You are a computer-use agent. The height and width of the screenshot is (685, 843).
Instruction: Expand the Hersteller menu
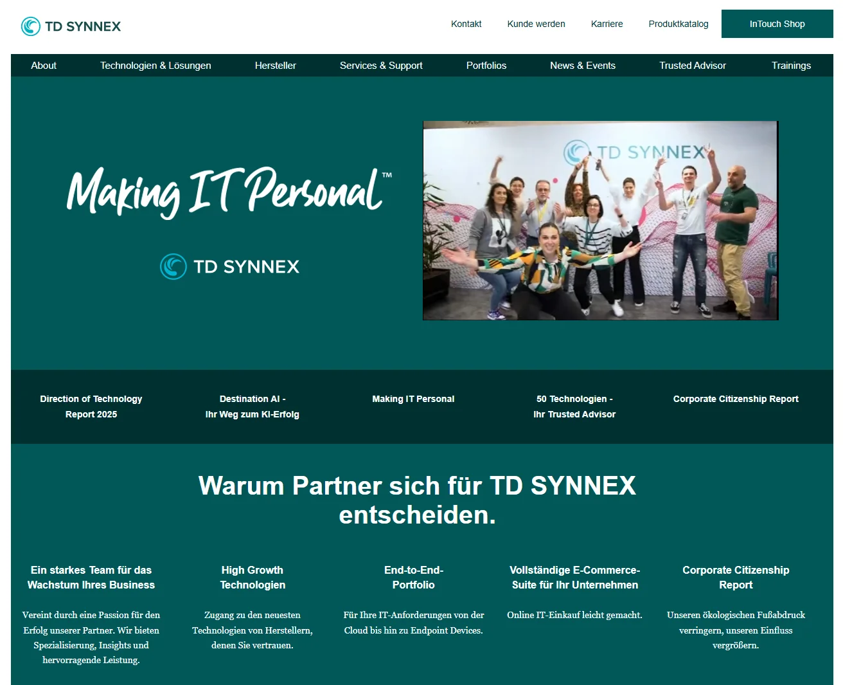click(275, 66)
